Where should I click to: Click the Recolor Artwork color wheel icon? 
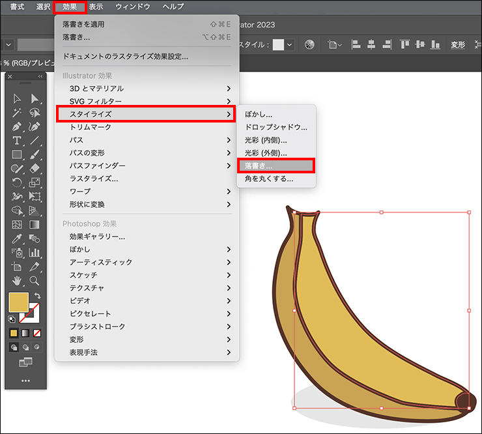(x=309, y=45)
